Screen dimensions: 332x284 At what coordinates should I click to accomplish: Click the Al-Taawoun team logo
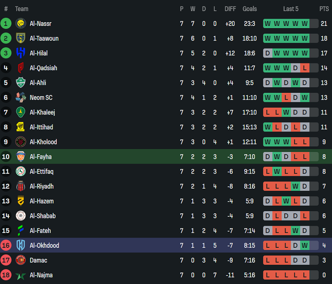20,38
